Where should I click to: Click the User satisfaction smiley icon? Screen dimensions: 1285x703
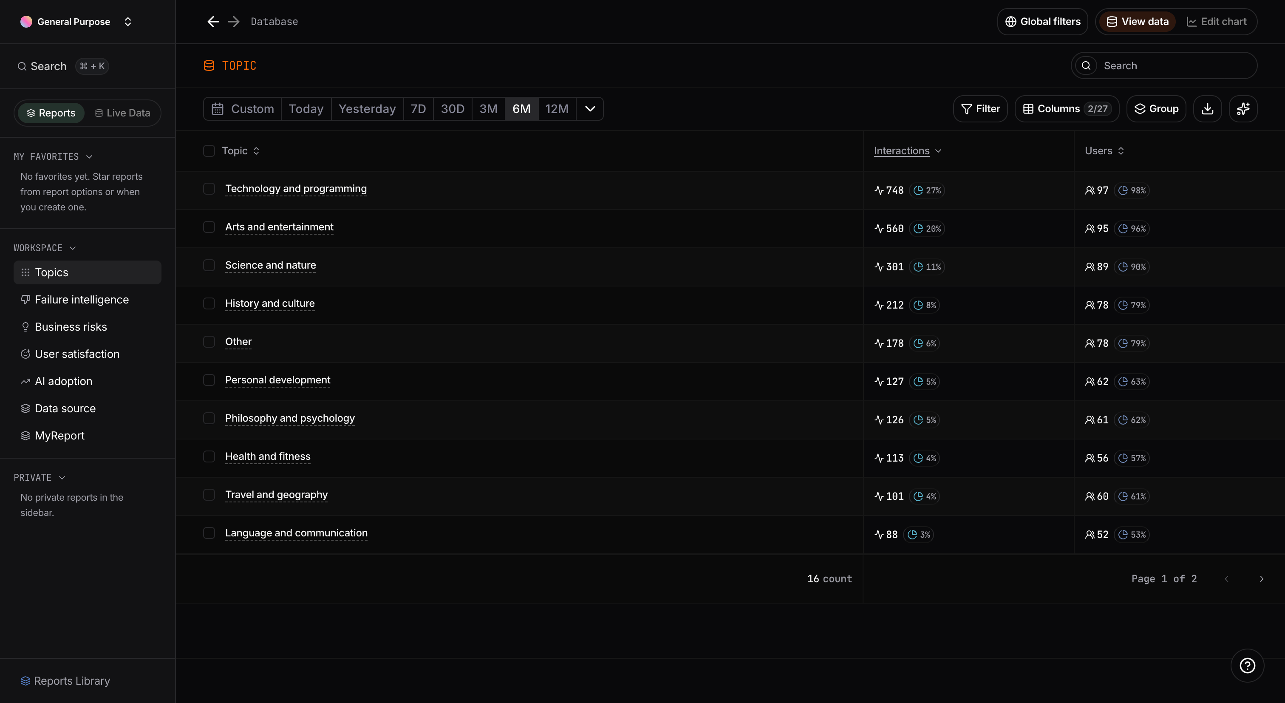click(x=25, y=354)
